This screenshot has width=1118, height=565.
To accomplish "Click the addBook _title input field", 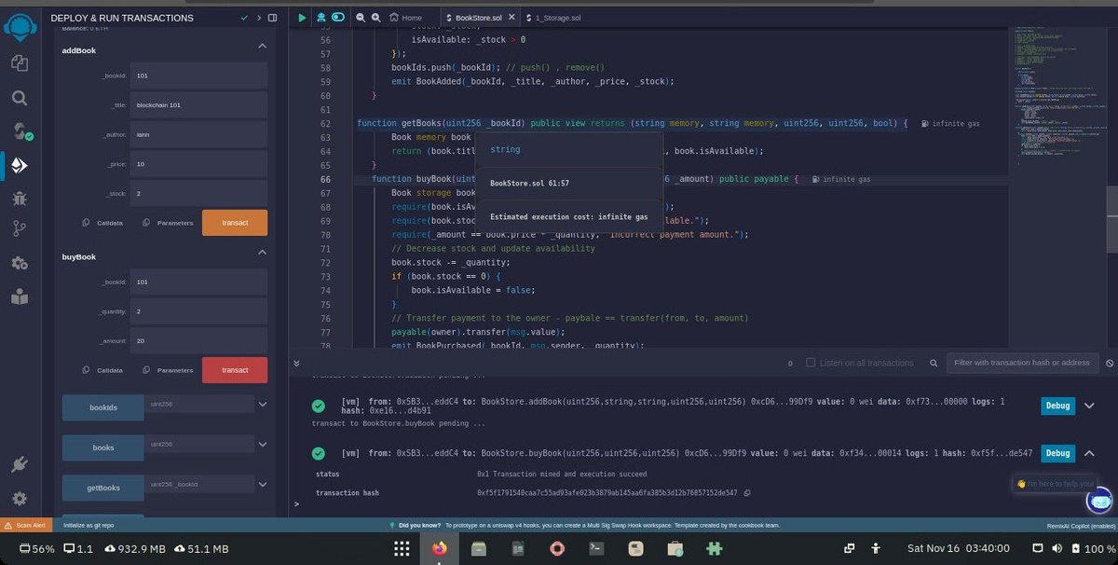I will 198,105.
